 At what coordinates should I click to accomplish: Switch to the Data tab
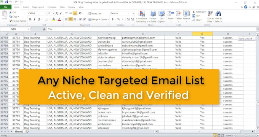tap(62, 7)
